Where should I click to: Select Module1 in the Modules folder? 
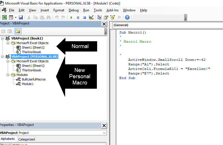tap(28, 84)
